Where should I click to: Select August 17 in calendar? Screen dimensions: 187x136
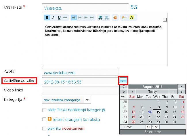point(174,112)
